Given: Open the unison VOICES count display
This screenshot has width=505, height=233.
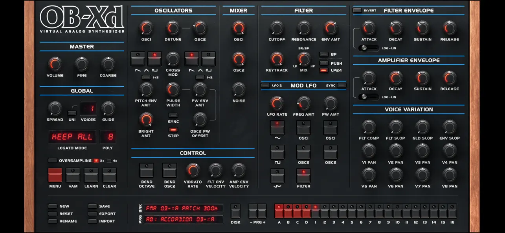Looking at the screenshot, I should [x=88, y=108].
